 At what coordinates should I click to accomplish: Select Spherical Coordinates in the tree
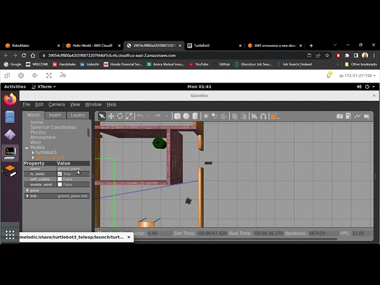click(x=53, y=127)
